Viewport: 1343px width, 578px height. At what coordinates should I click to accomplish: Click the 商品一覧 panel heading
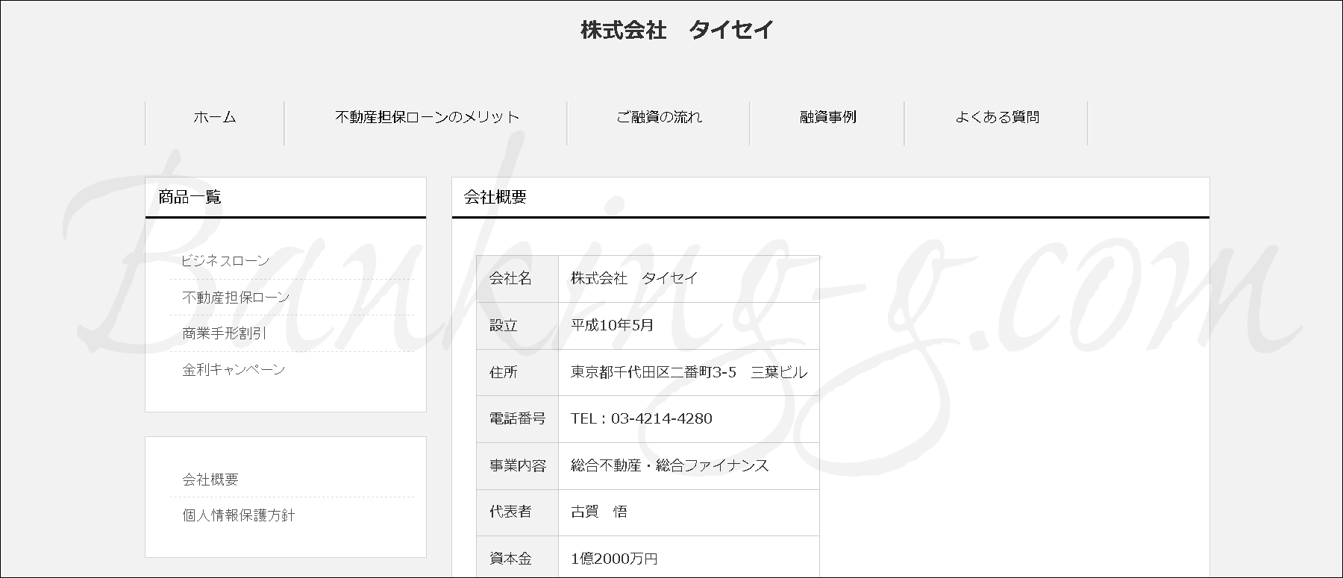click(x=190, y=197)
